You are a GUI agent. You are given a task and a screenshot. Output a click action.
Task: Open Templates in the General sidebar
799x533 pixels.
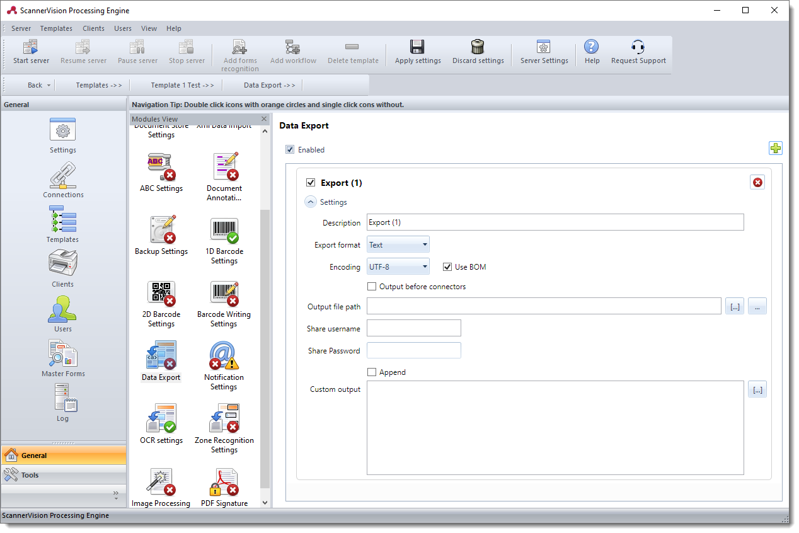pos(63,225)
